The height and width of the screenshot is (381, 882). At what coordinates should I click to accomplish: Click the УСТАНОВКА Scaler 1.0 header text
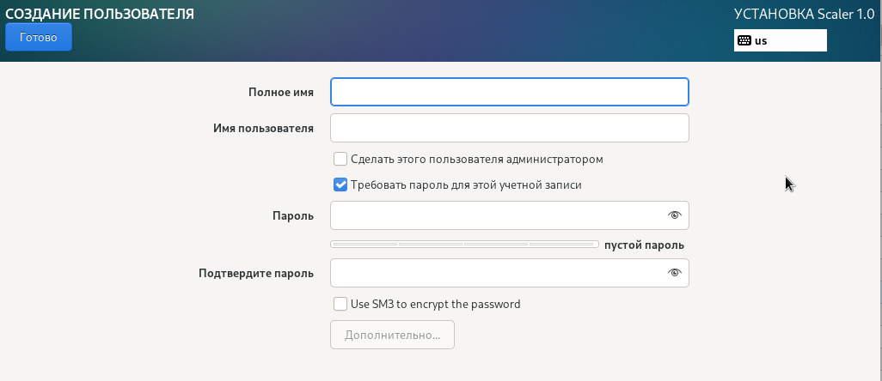(804, 14)
